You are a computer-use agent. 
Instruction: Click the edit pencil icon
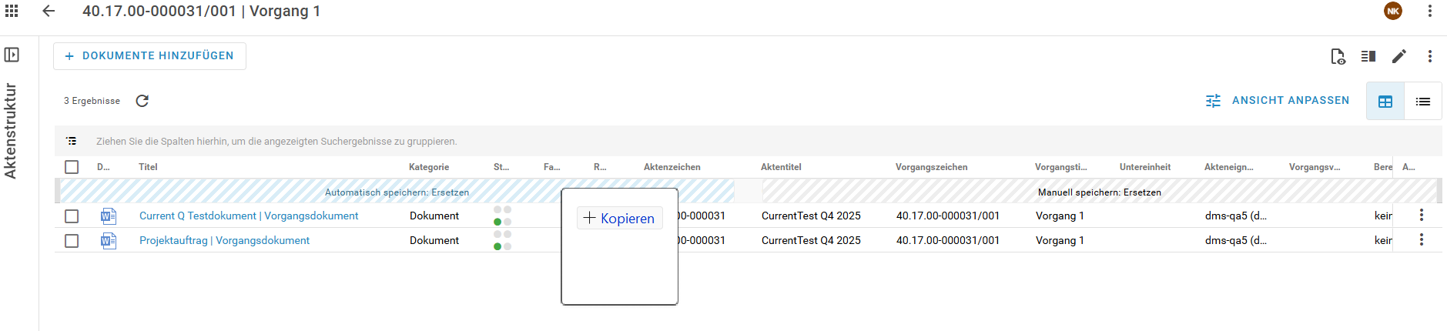[1399, 56]
